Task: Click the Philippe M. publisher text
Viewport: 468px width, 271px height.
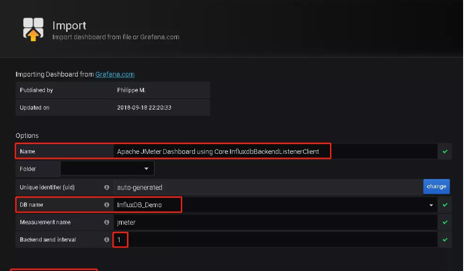Action: pos(131,90)
